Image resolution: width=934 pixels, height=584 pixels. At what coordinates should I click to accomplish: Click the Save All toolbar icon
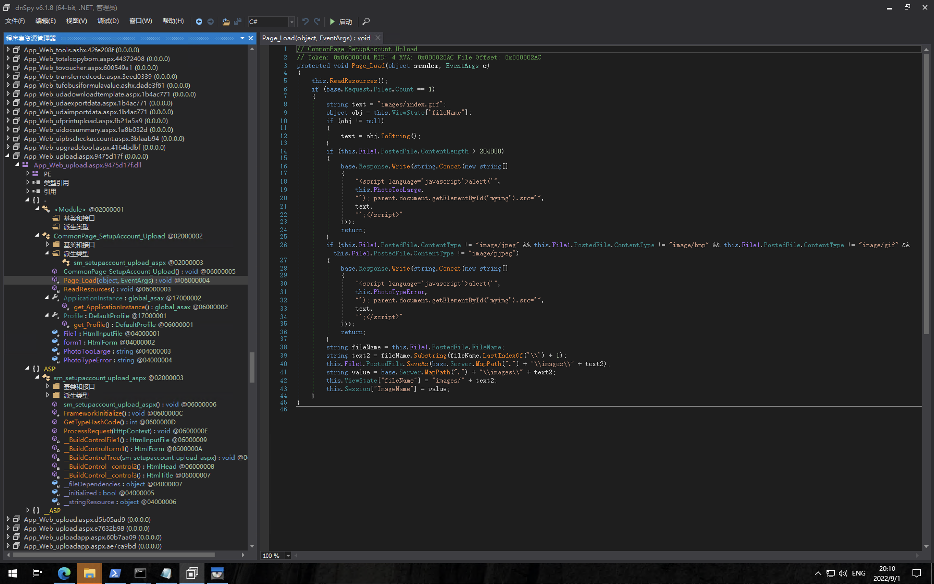click(238, 22)
